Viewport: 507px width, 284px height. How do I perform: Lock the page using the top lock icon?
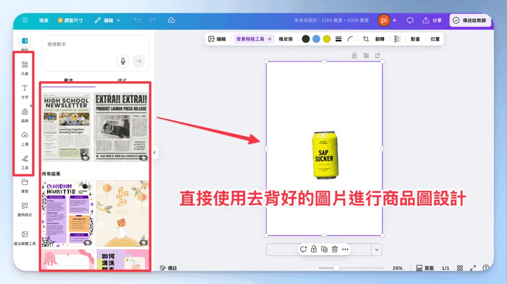point(355,55)
